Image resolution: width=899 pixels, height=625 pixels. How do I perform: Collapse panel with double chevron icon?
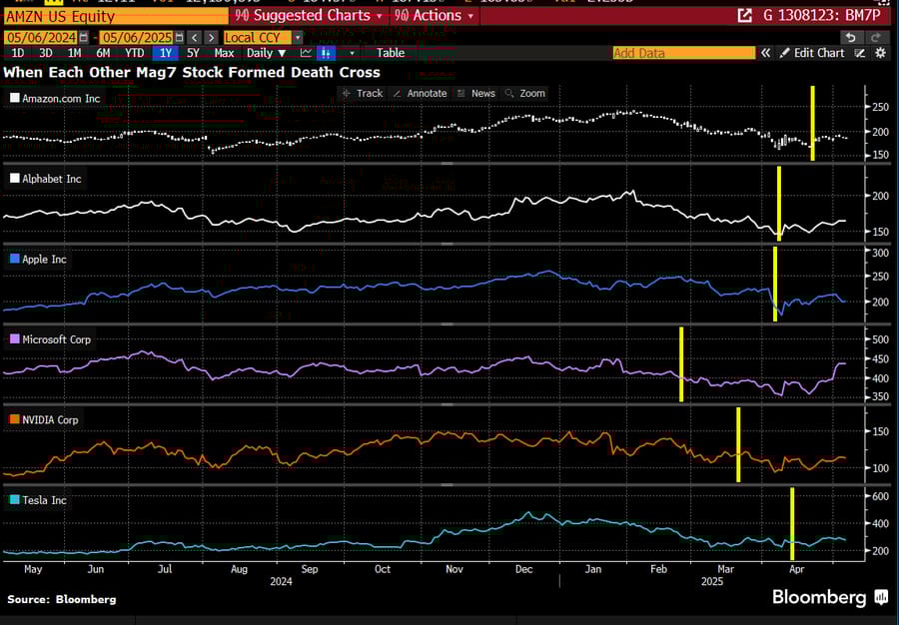tap(766, 53)
